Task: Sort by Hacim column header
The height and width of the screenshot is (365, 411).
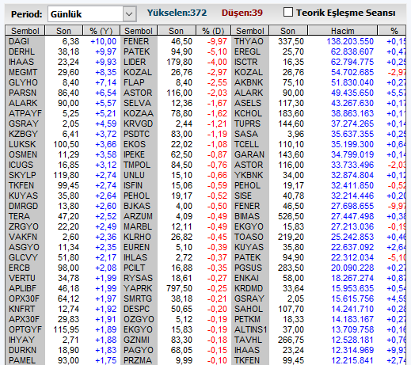Action: 343,31
